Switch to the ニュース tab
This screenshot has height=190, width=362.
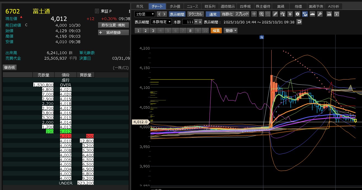click(x=192, y=6)
